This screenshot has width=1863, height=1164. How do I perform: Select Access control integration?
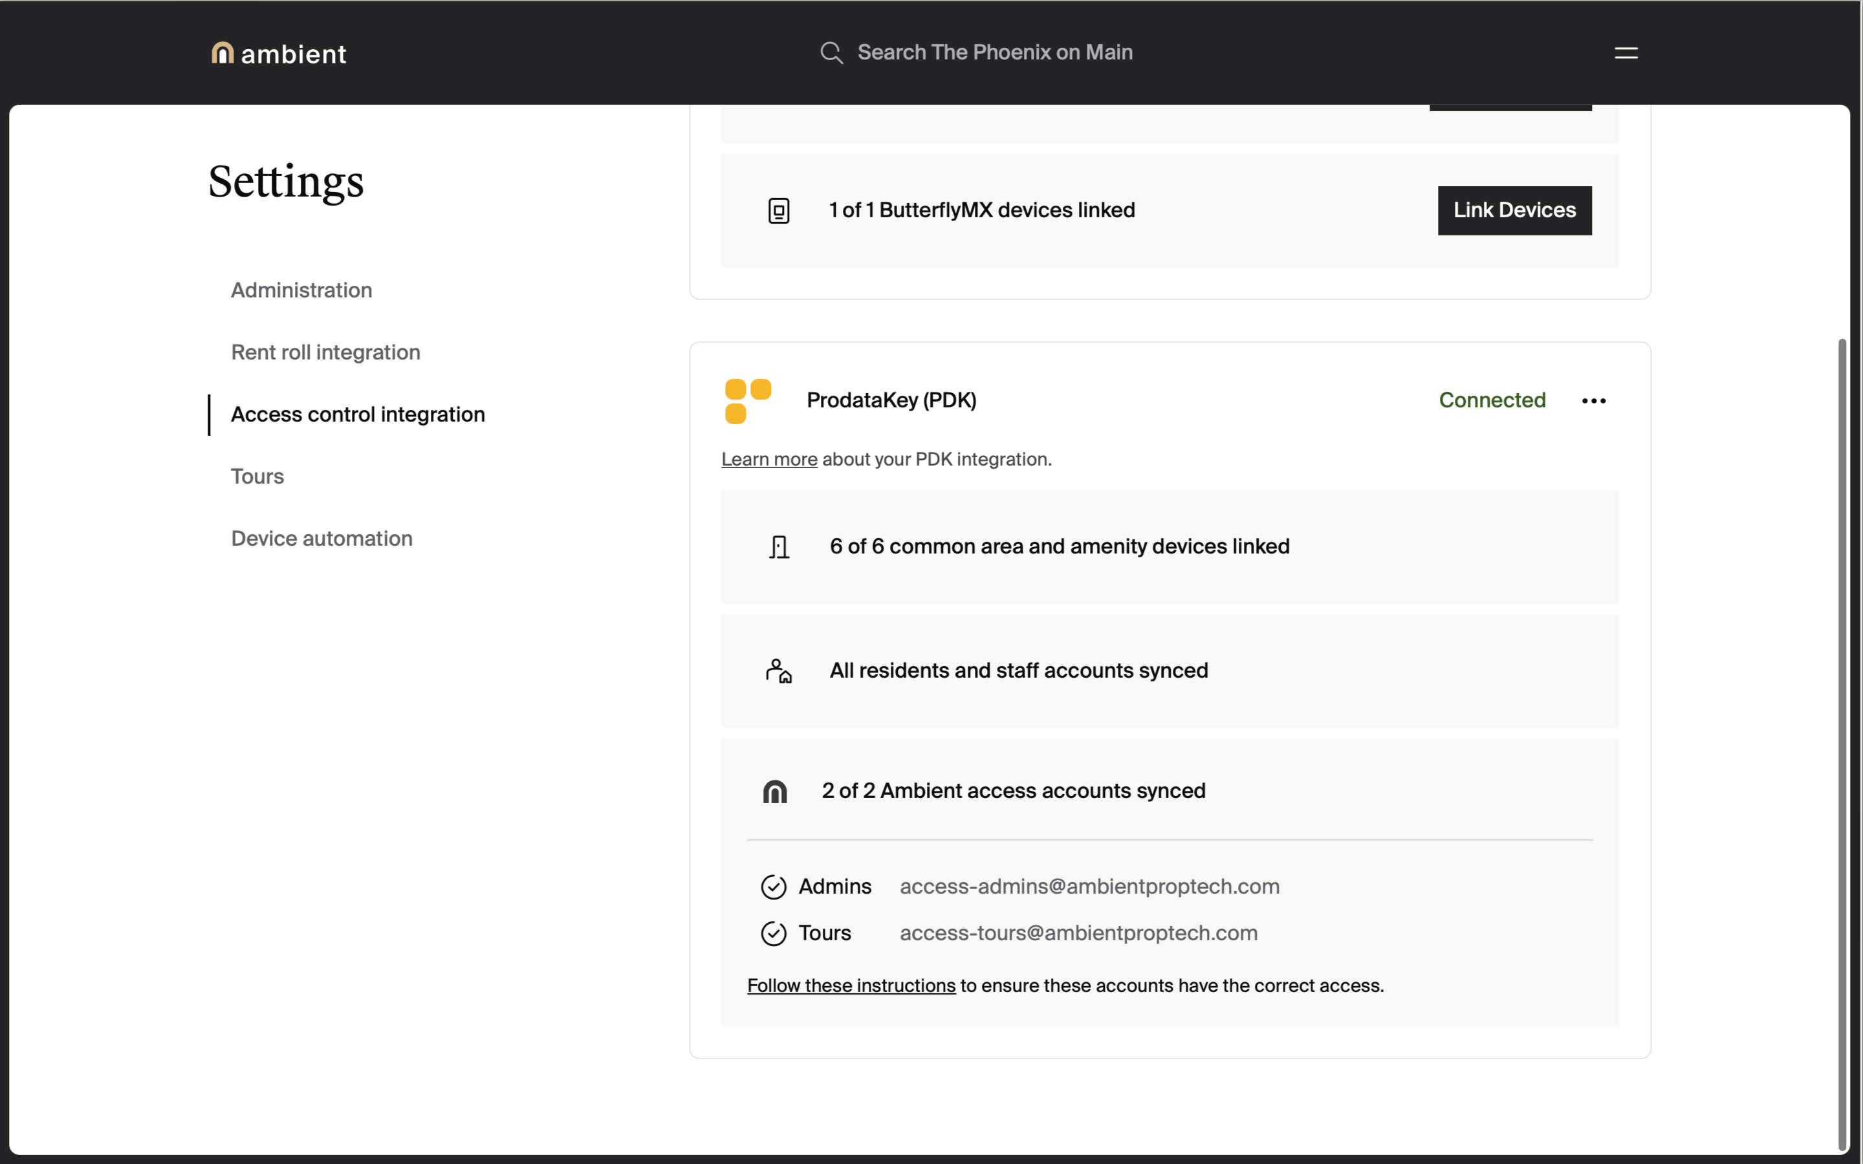coord(358,414)
